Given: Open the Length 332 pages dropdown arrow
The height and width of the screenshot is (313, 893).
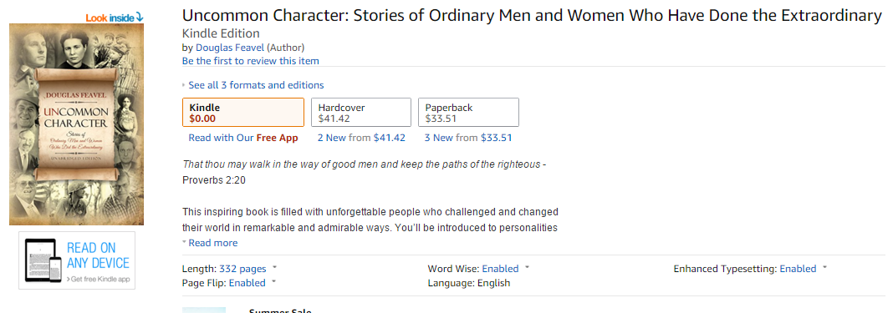Looking at the screenshot, I should coord(274,267).
